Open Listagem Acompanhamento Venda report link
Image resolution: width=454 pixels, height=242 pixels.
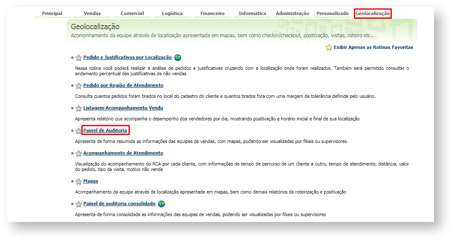point(123,108)
